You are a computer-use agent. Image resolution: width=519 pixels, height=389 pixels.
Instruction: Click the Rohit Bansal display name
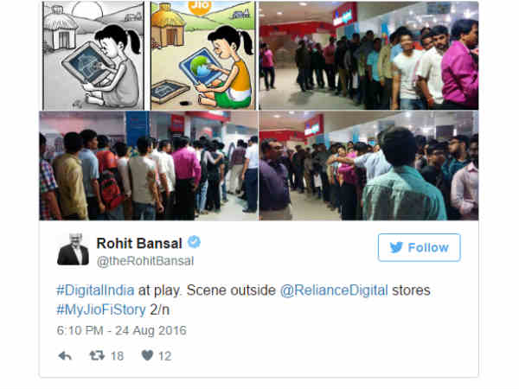coord(139,244)
